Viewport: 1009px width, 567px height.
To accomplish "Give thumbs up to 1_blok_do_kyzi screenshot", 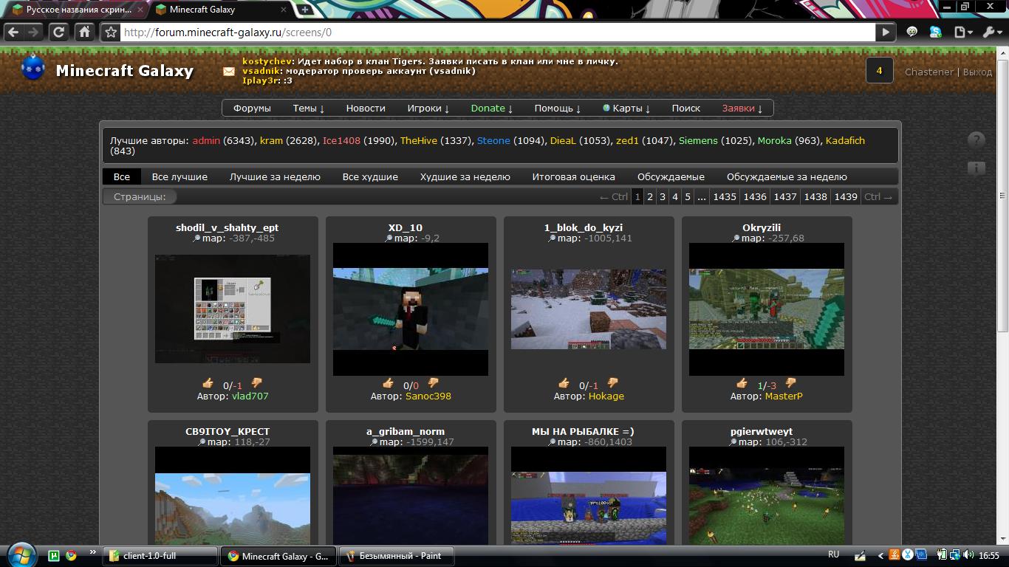I will coord(564,383).
